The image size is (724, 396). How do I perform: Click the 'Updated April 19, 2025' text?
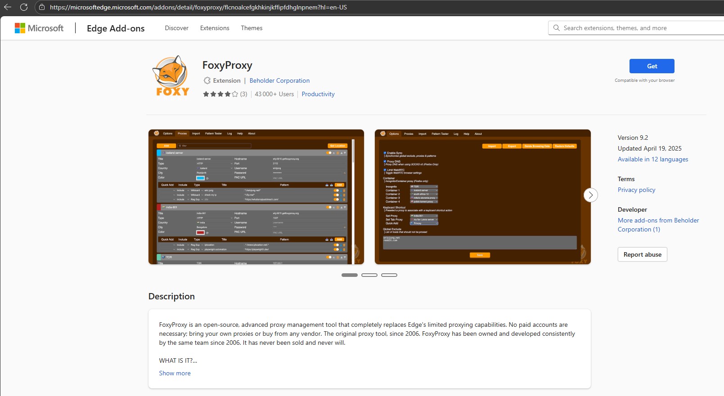coord(650,148)
